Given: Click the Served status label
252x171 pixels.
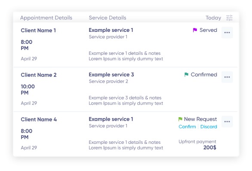Looking at the screenshot, I should click(208, 30).
